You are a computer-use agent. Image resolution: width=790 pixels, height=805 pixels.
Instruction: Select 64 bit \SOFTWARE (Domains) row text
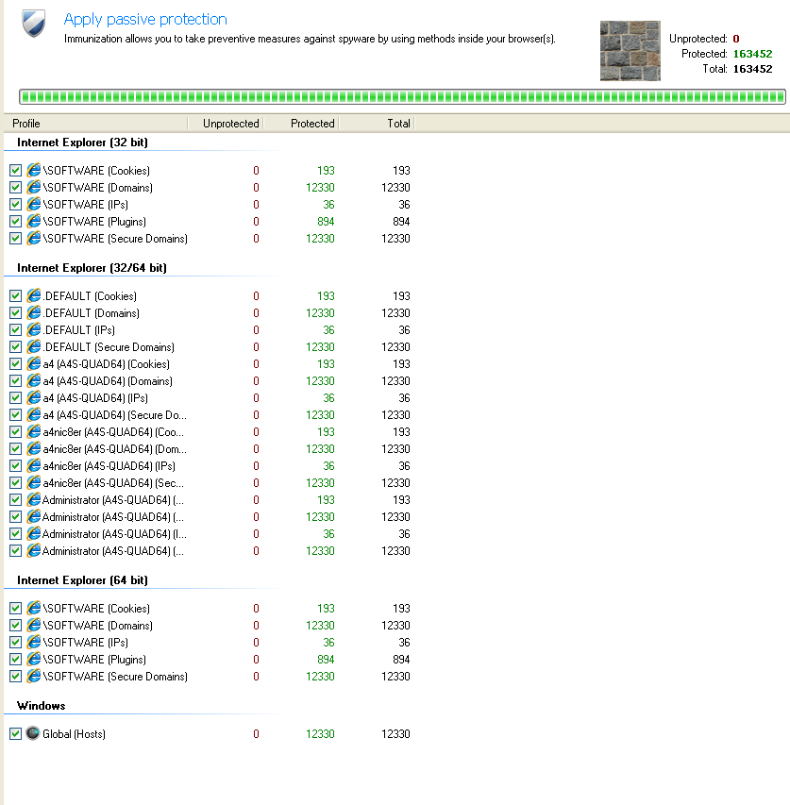click(x=98, y=626)
